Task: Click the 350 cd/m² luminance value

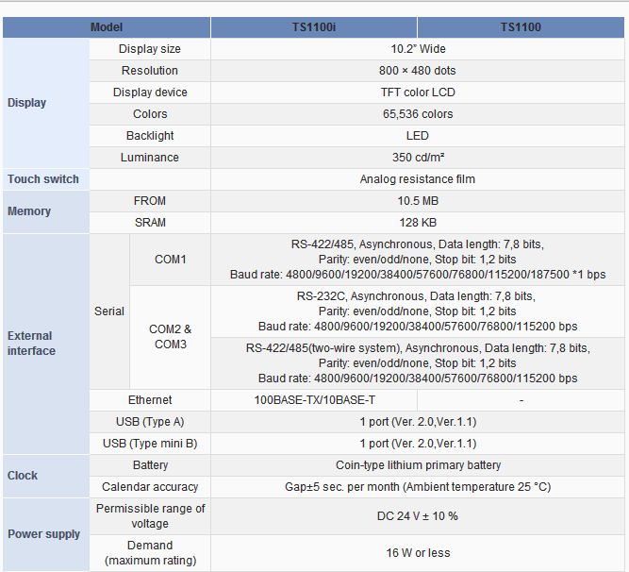Action: (x=417, y=158)
